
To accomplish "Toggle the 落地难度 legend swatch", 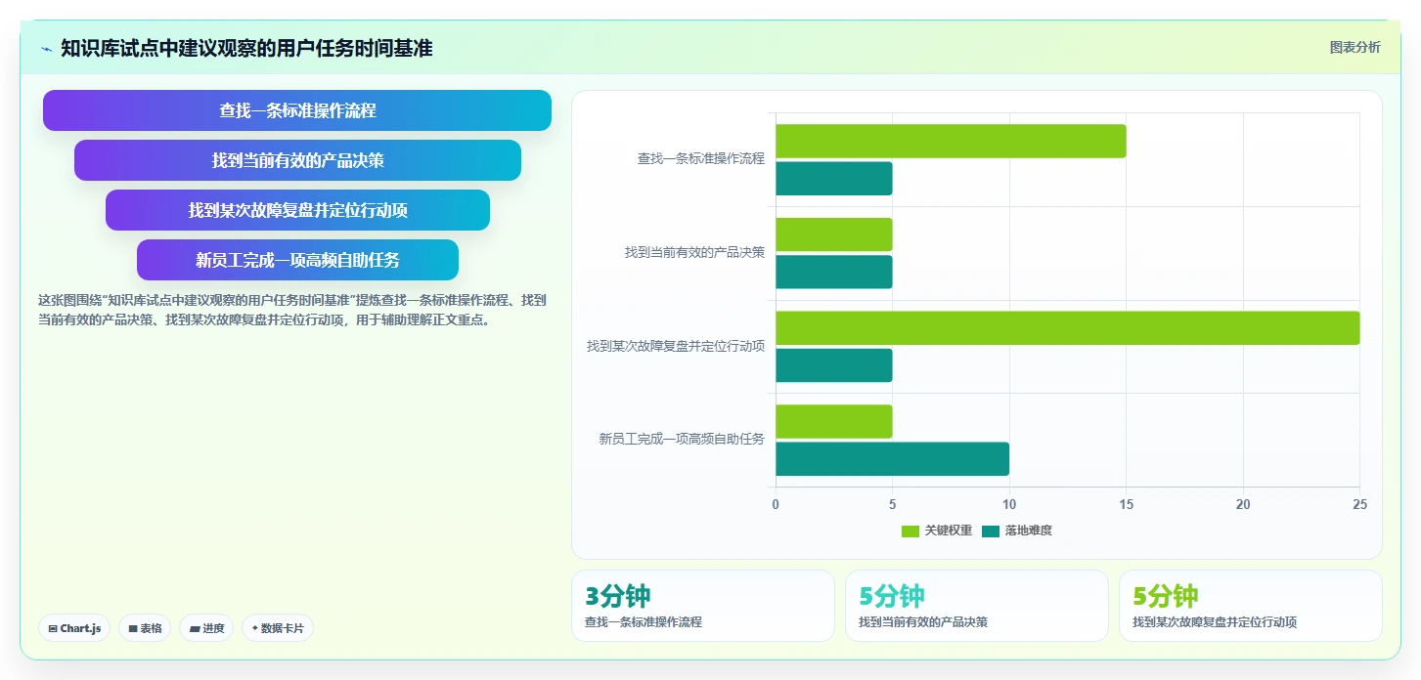I will click(990, 531).
